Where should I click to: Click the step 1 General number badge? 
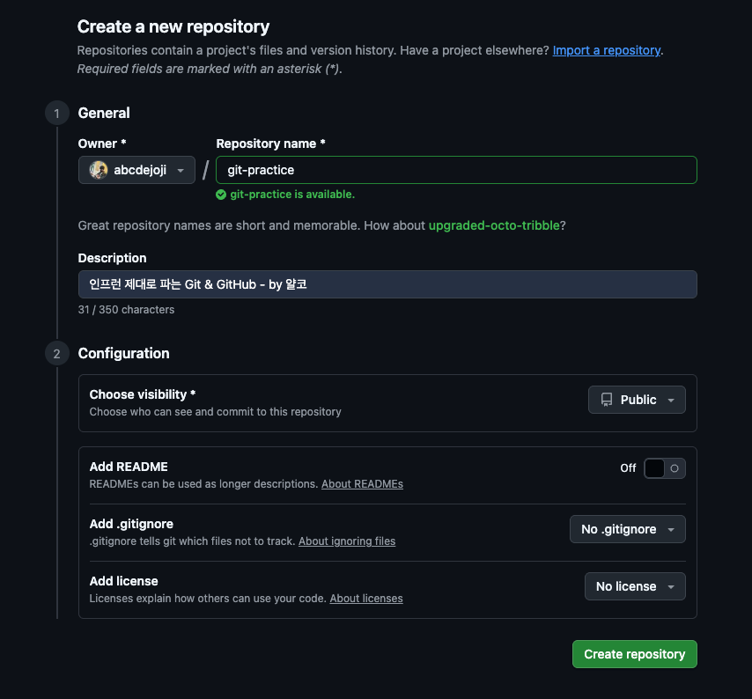(57, 113)
